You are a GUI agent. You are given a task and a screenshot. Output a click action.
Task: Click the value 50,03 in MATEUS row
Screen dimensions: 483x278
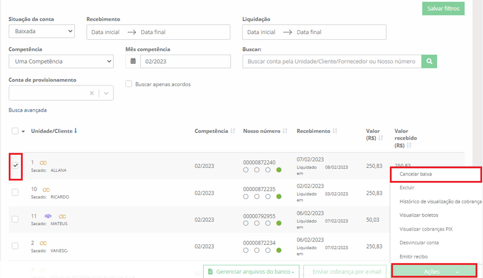click(373, 220)
